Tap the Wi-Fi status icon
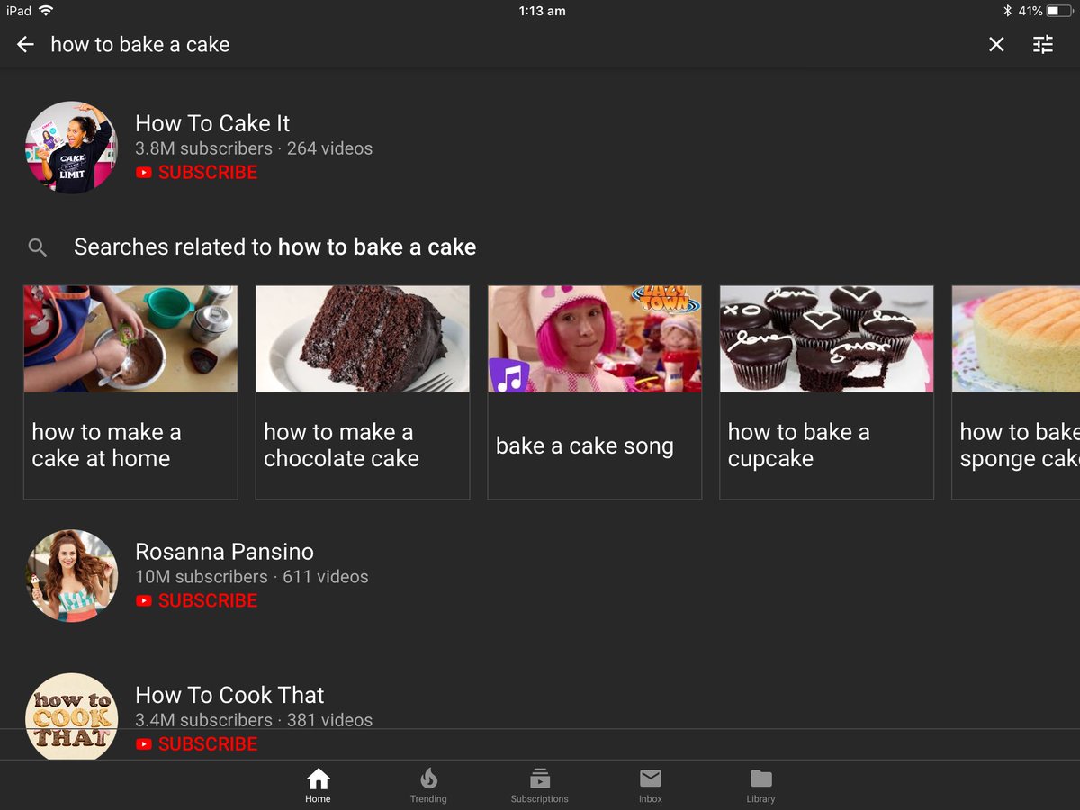Viewport: 1080px width, 810px height. pos(46,11)
